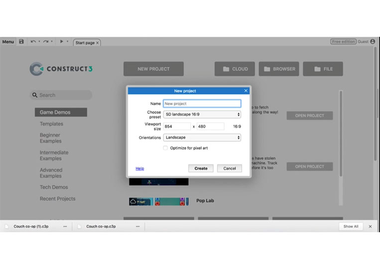The width and height of the screenshot is (380, 269).
Task: Select Advanced Examples category
Action: [x=51, y=173]
